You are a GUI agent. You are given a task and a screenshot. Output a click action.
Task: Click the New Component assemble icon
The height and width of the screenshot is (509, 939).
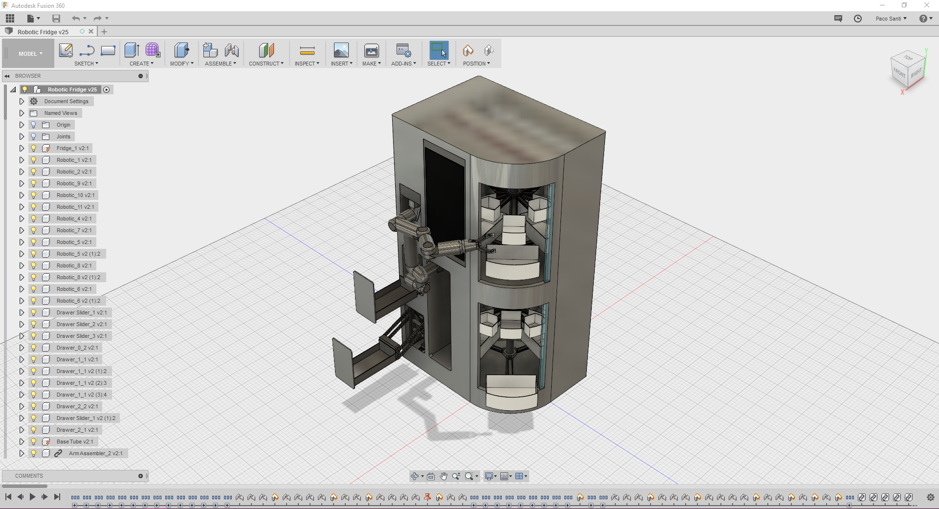[210, 50]
